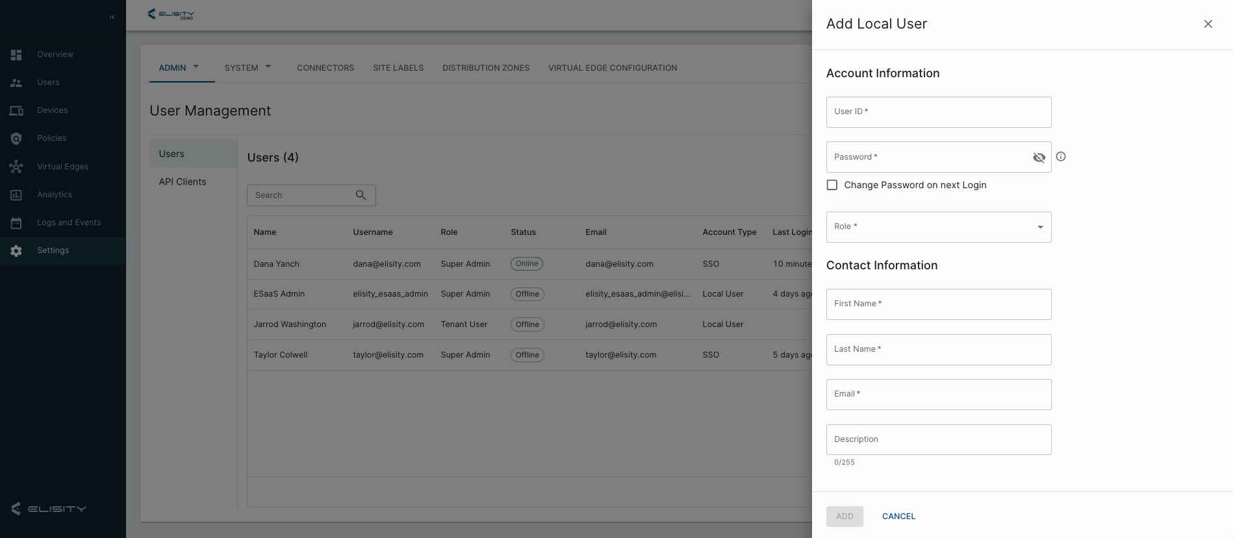
Task: Select the Virtual Edges icon
Action: coord(16,167)
